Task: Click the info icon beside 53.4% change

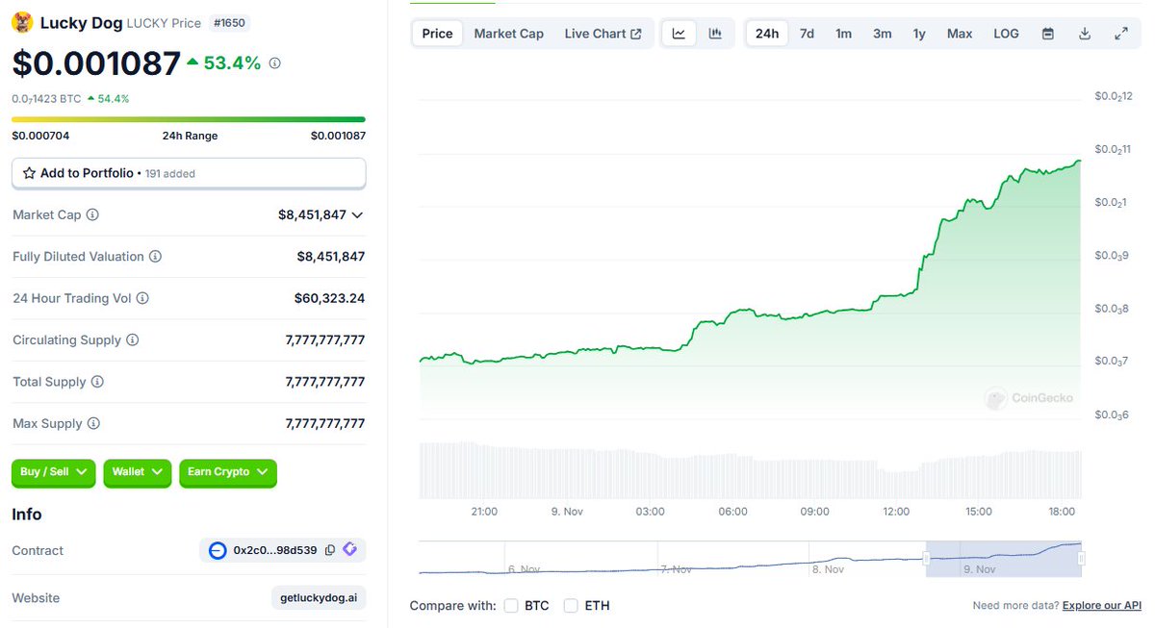Action: tap(275, 63)
